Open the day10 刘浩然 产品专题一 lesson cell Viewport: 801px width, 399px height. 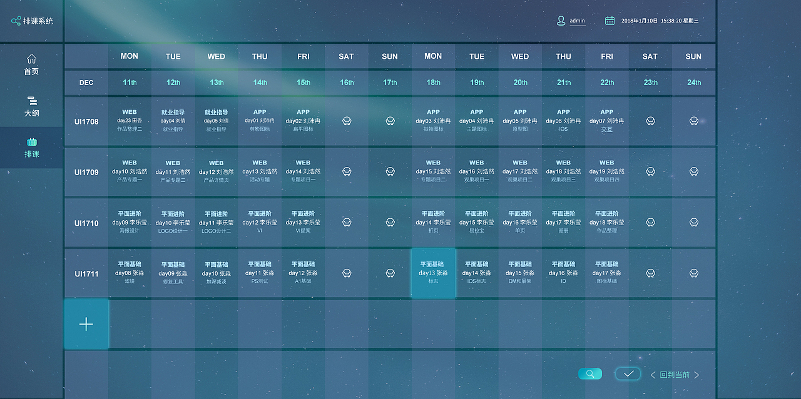coord(130,171)
